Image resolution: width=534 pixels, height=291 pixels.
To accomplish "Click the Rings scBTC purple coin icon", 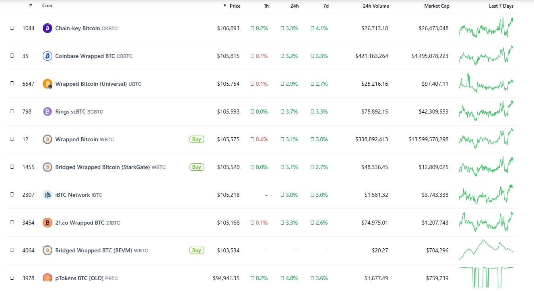I will [47, 111].
